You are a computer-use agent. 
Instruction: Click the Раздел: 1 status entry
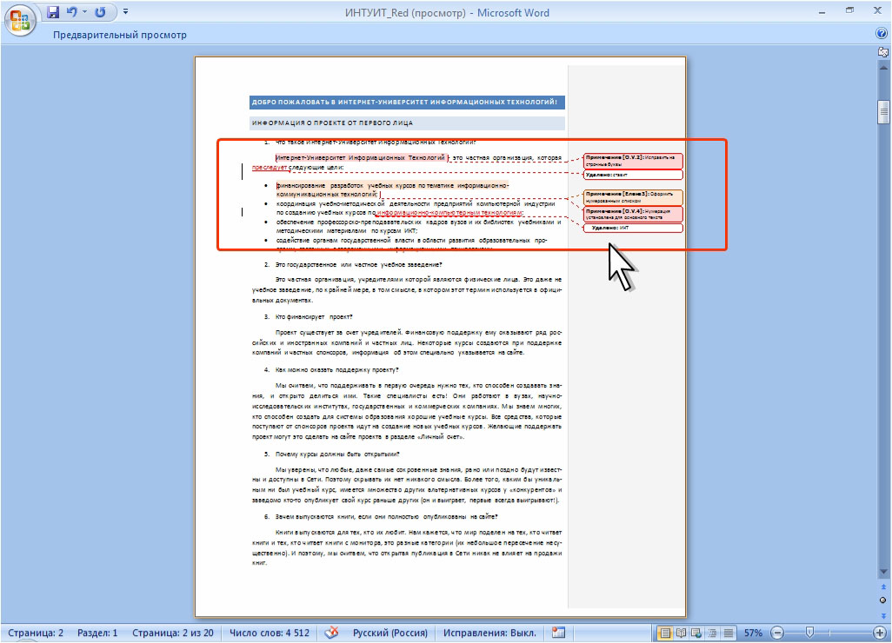[97, 633]
